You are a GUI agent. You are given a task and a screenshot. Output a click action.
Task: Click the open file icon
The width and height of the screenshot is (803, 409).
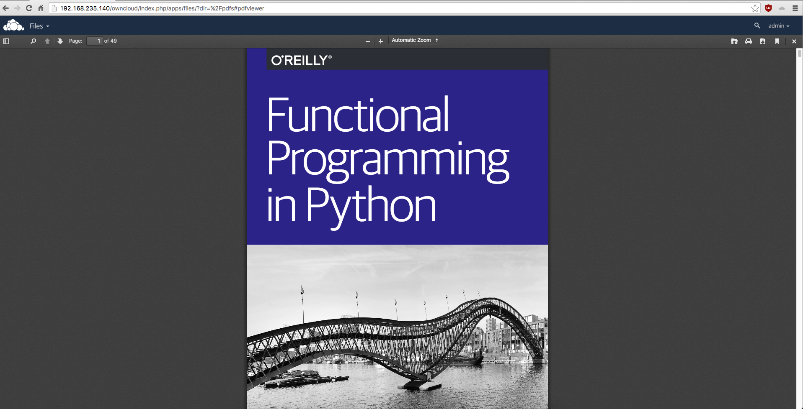click(x=734, y=41)
